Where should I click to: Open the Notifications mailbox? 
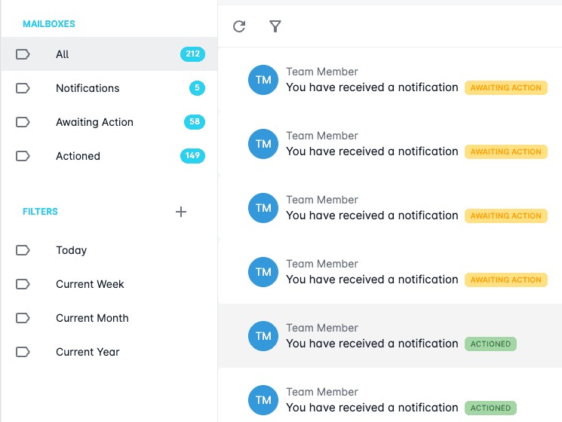click(x=109, y=88)
